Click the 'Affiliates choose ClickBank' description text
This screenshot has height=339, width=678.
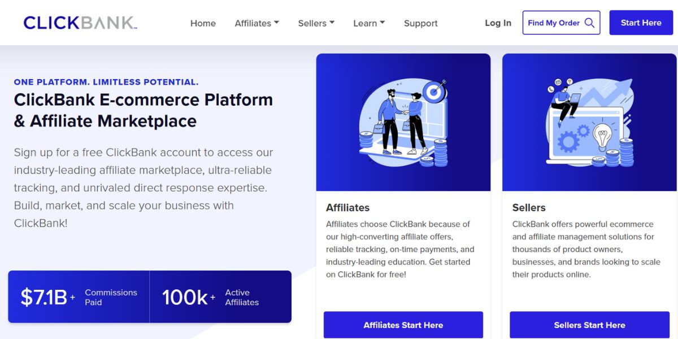click(400, 249)
